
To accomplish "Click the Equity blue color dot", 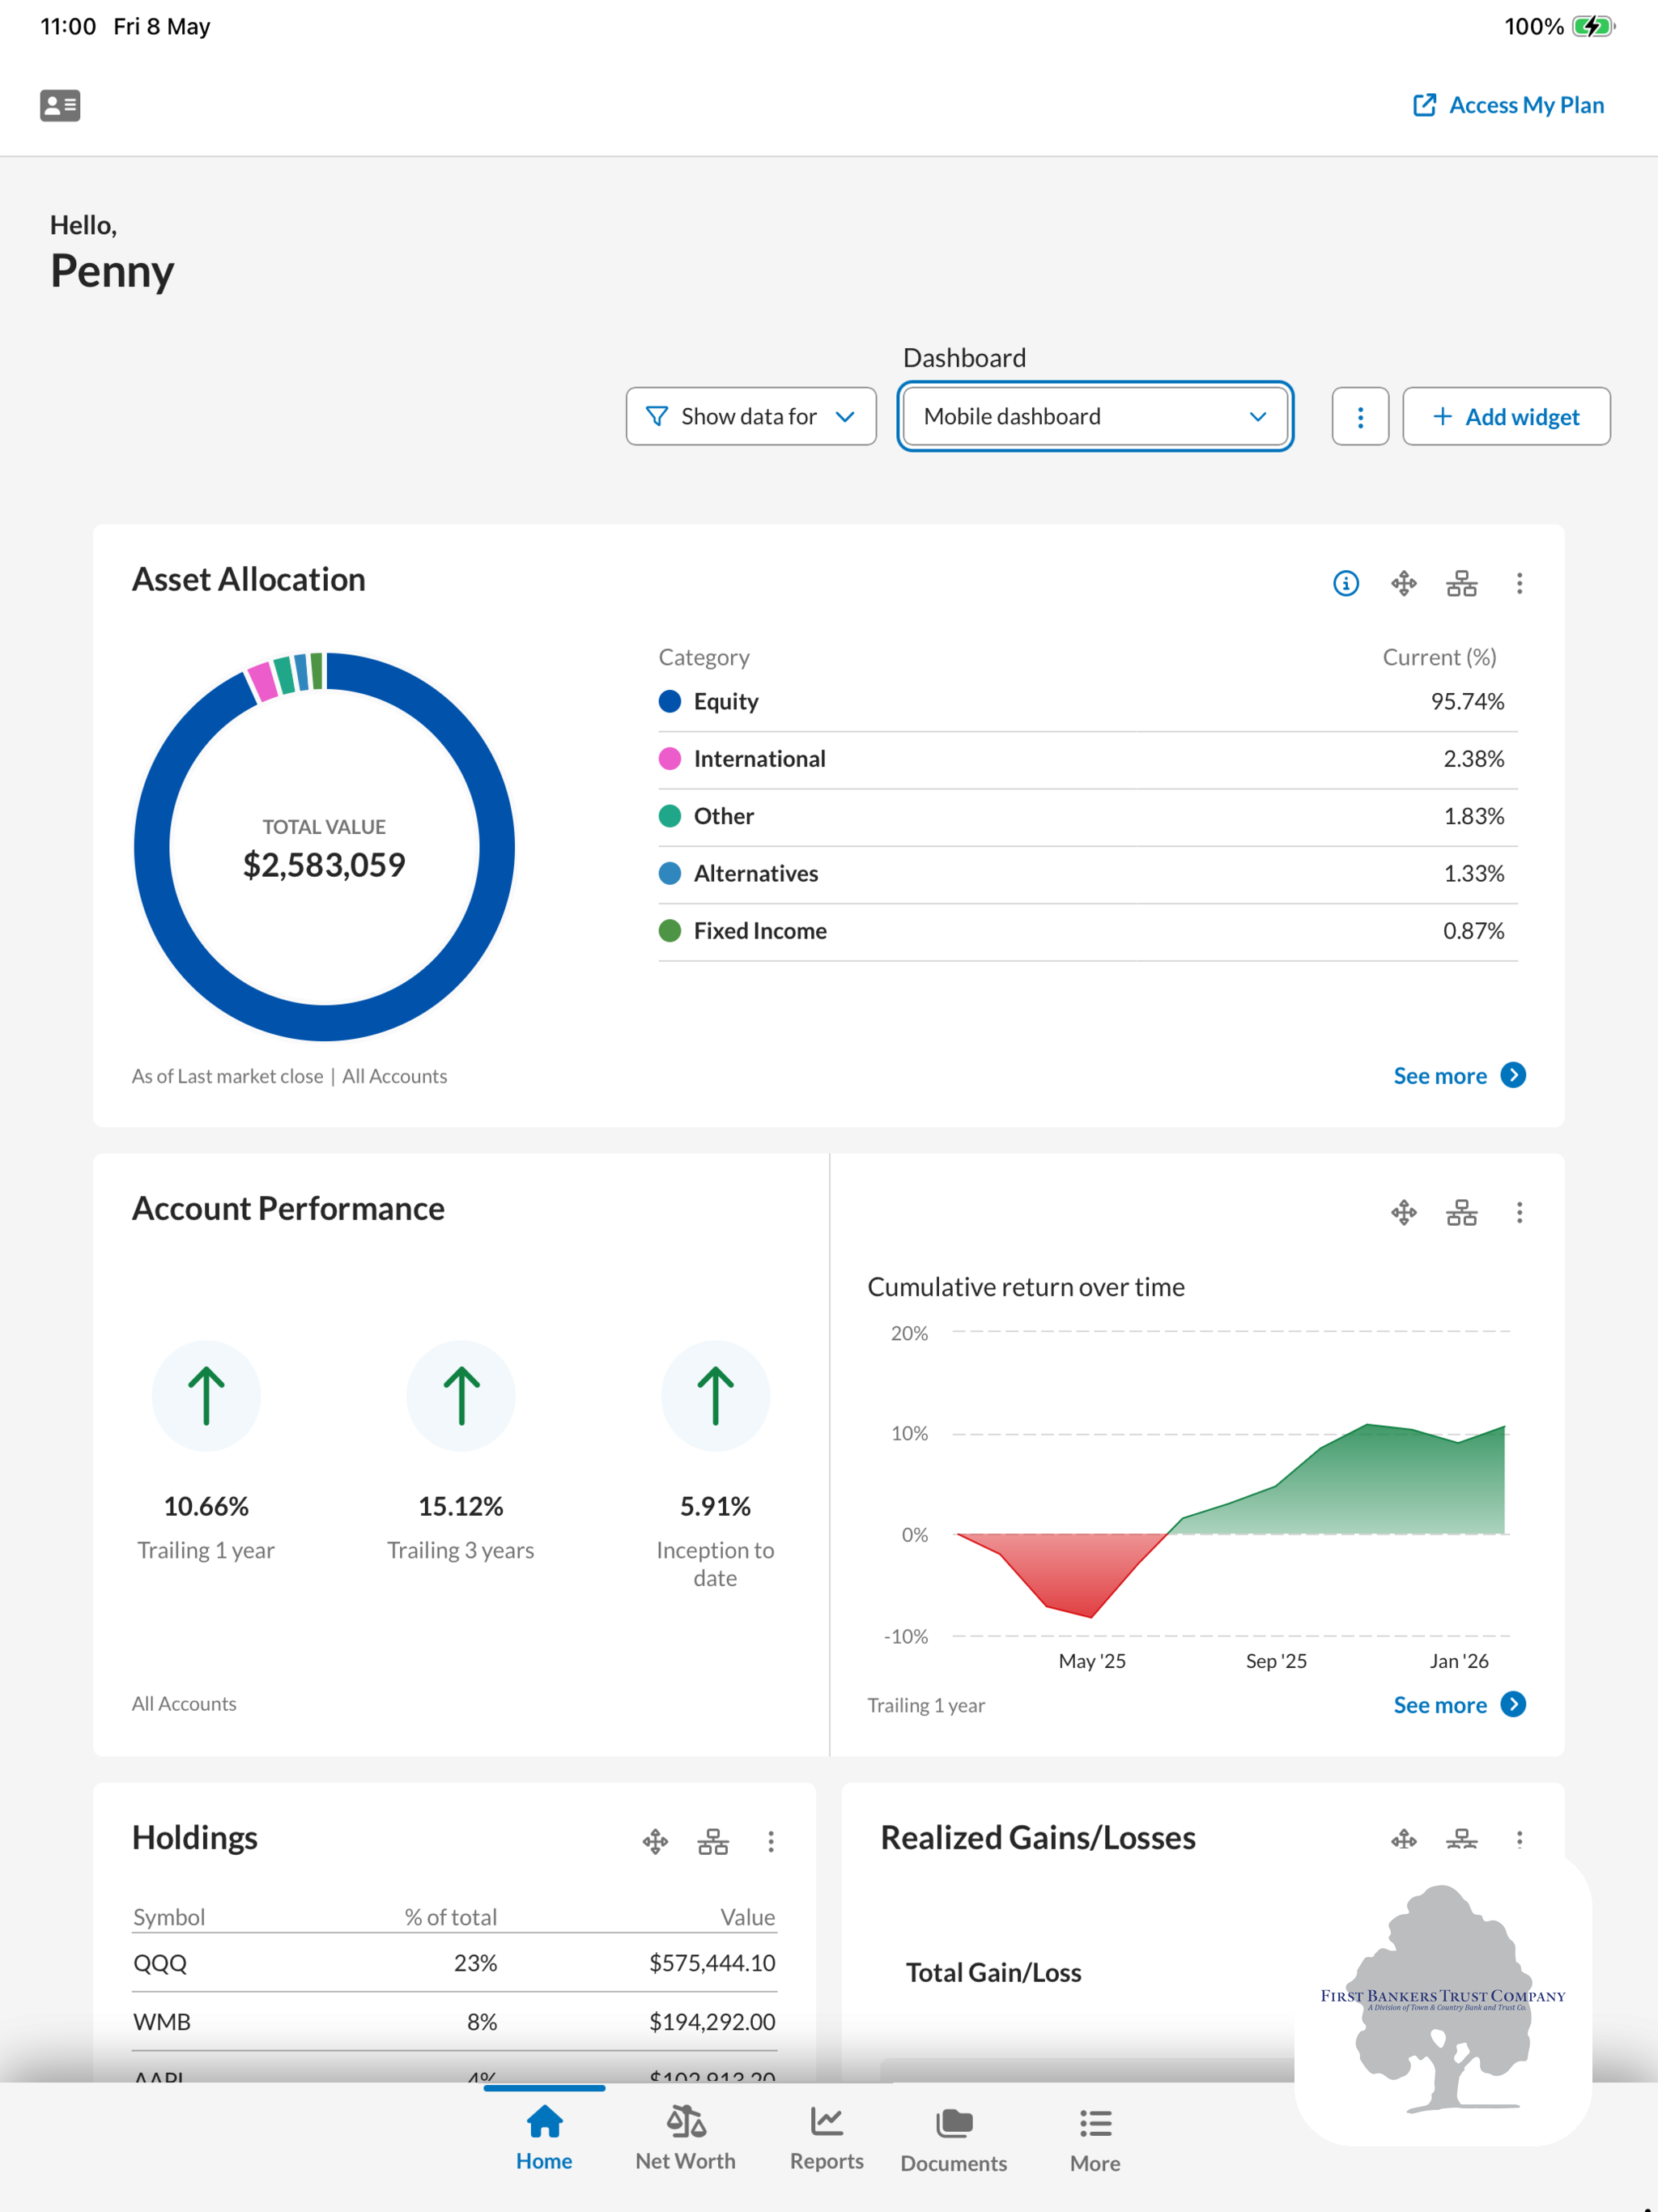I will click(670, 701).
